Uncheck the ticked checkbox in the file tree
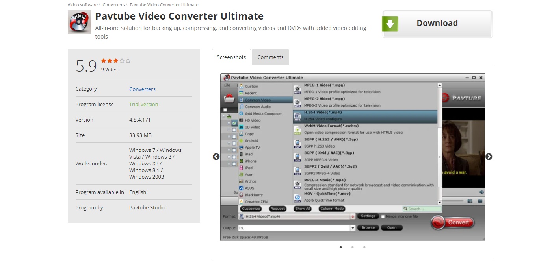Screen dimensions: 539x266 point(234,123)
